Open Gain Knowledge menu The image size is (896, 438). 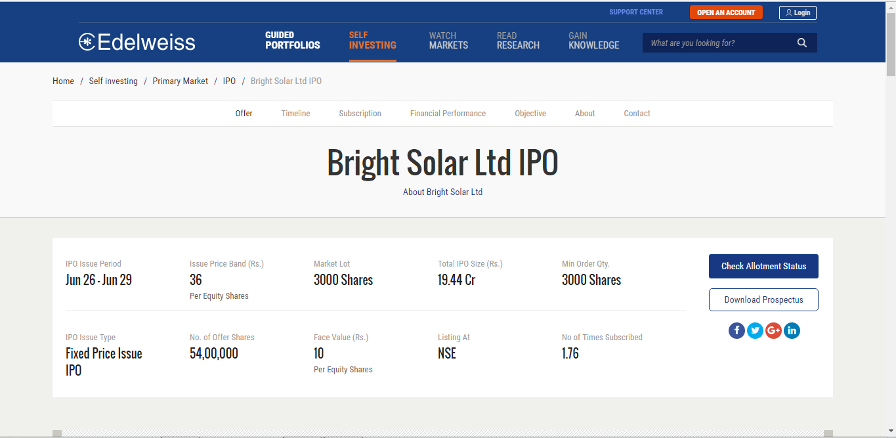point(593,40)
